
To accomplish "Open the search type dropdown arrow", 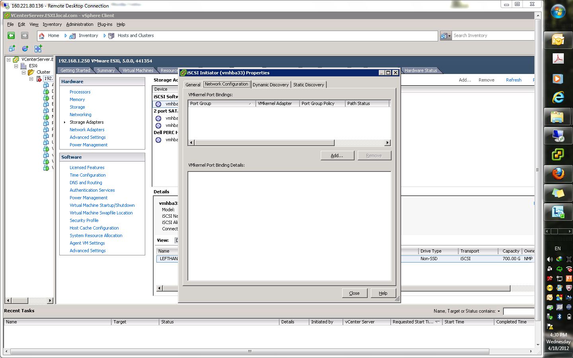I will pyautogui.click(x=450, y=36).
